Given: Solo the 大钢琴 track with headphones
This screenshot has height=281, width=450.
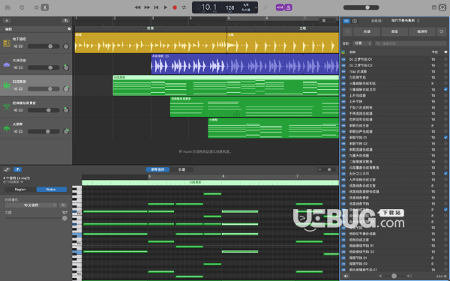Looking at the screenshot, I should click(21, 131).
